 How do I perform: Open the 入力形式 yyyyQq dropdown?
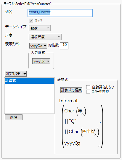click(x=41, y=61)
